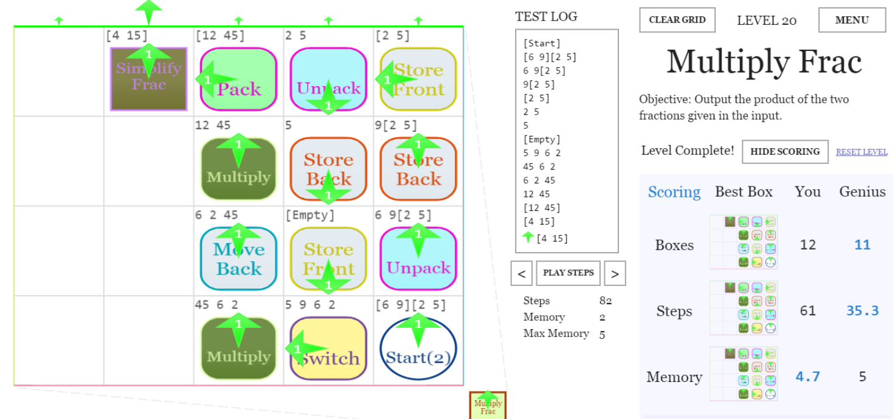
Task: Clear the grid
Action: coord(677,19)
